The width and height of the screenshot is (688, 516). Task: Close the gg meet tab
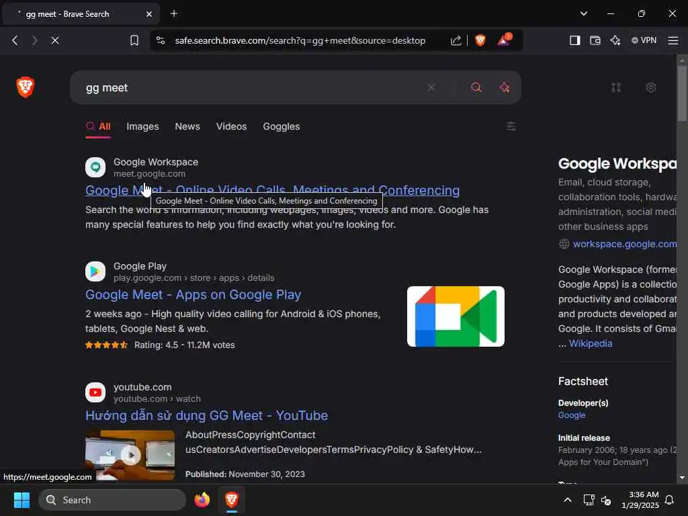coord(149,14)
